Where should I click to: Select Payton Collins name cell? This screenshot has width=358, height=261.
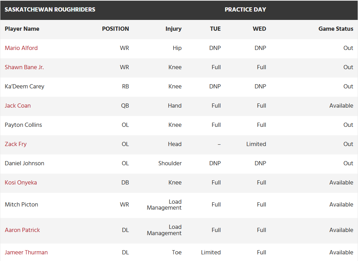click(x=23, y=125)
